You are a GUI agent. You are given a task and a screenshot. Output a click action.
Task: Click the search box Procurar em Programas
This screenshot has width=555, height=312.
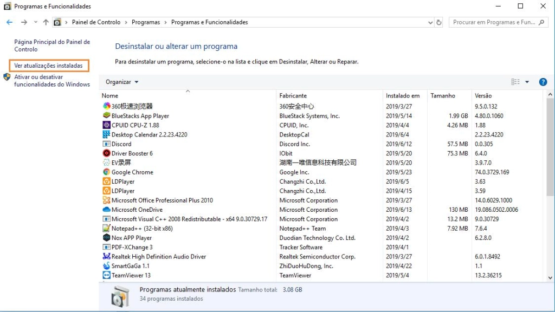tap(494, 22)
